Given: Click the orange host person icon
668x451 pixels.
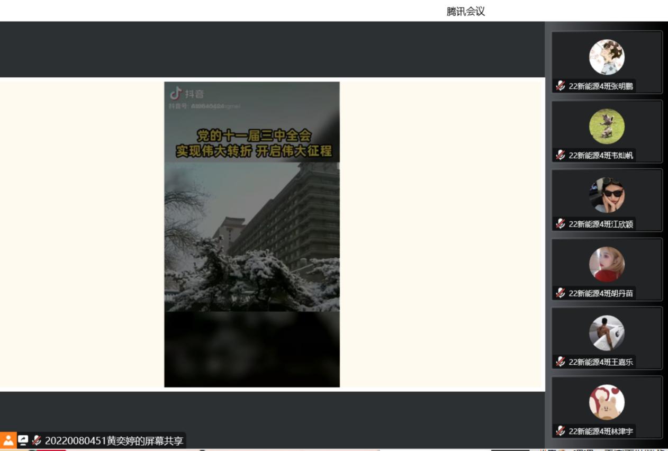Looking at the screenshot, I should click(8, 440).
